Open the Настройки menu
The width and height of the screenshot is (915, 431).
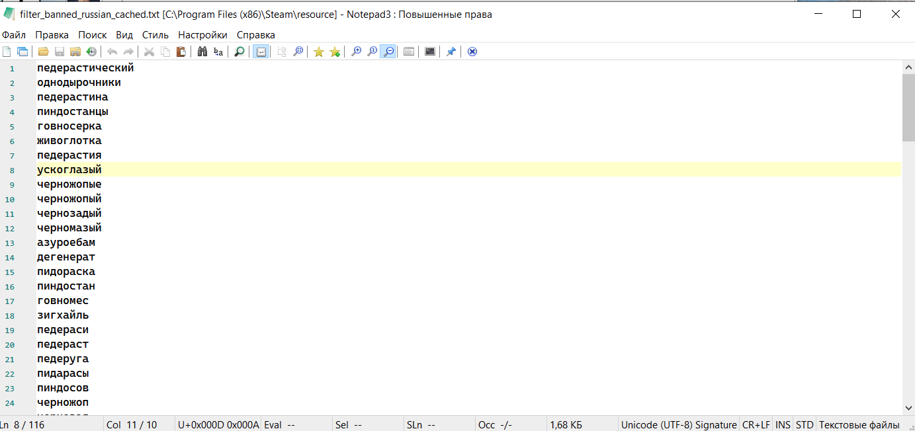pyautogui.click(x=202, y=35)
